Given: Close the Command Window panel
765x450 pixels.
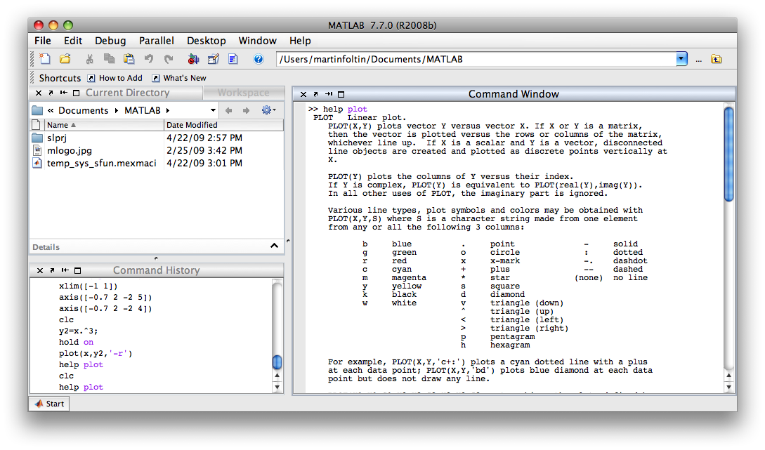Looking at the screenshot, I should [303, 94].
